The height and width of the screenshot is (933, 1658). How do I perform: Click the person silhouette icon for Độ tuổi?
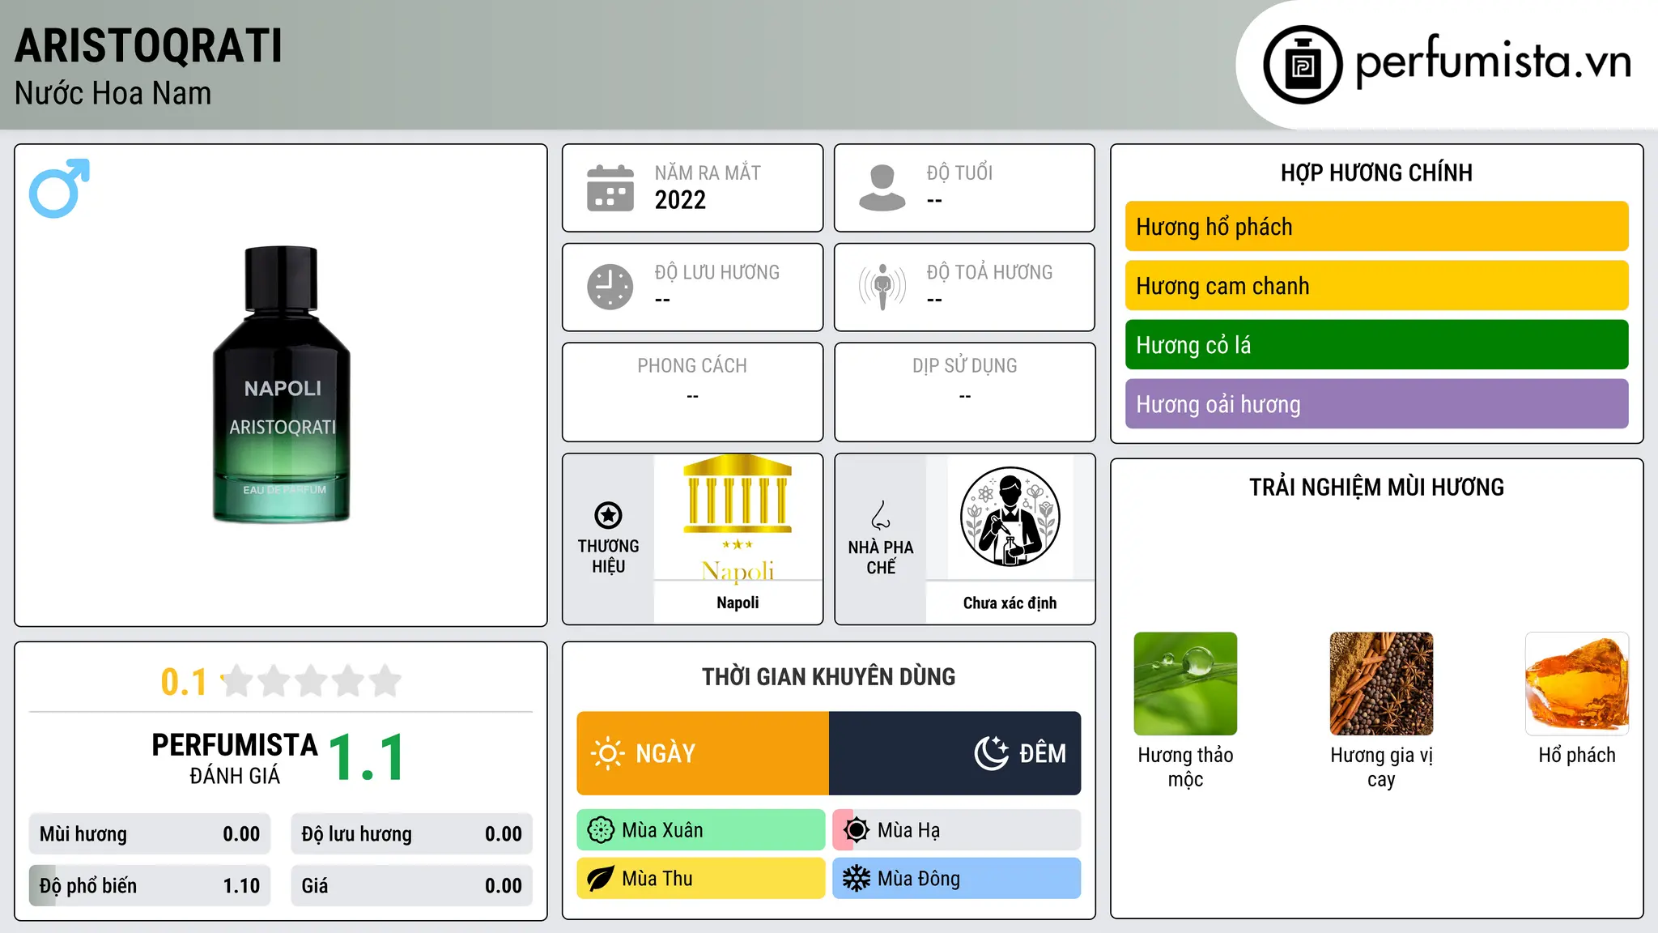882,188
